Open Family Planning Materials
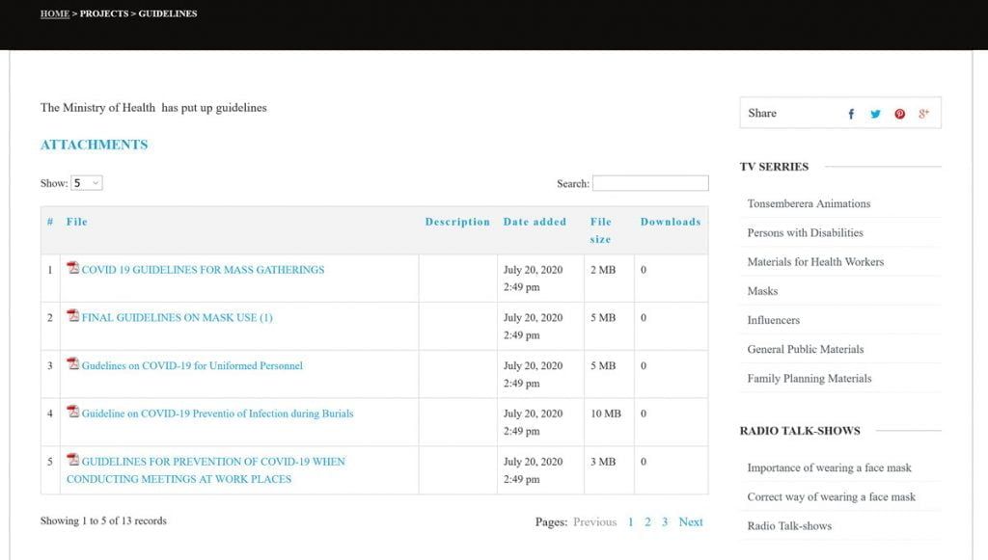 [x=810, y=378]
